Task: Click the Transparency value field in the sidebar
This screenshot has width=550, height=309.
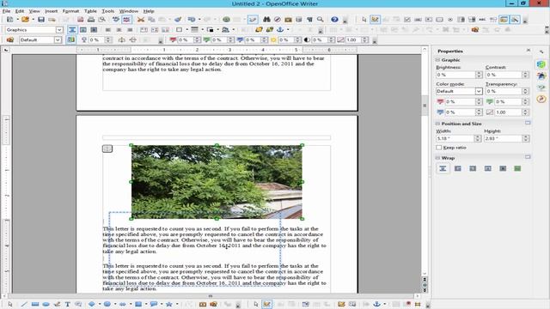Action: click(504, 91)
